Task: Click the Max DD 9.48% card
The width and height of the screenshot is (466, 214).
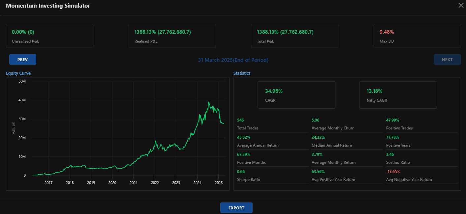Action: point(417,36)
